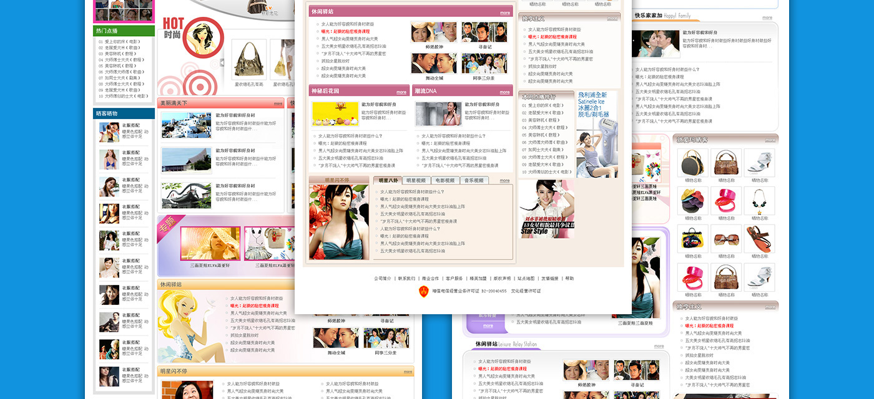Select the brown flip-flop sandals product
Viewport: 874px width, 399px height.
click(759, 239)
